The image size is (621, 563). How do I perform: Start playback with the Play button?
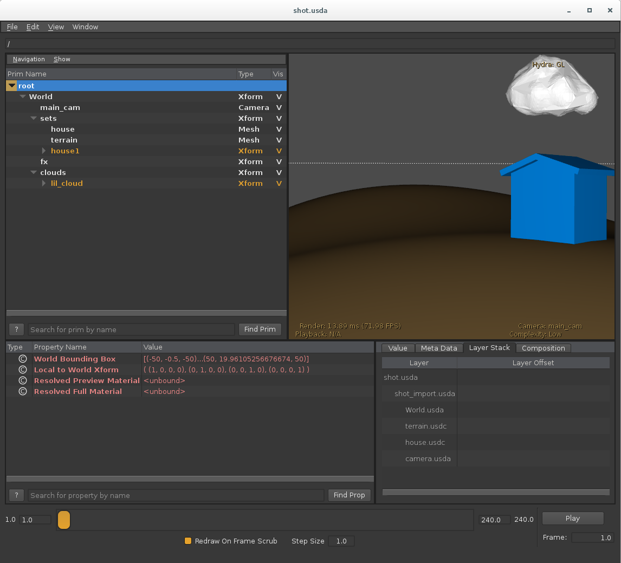pyautogui.click(x=572, y=518)
